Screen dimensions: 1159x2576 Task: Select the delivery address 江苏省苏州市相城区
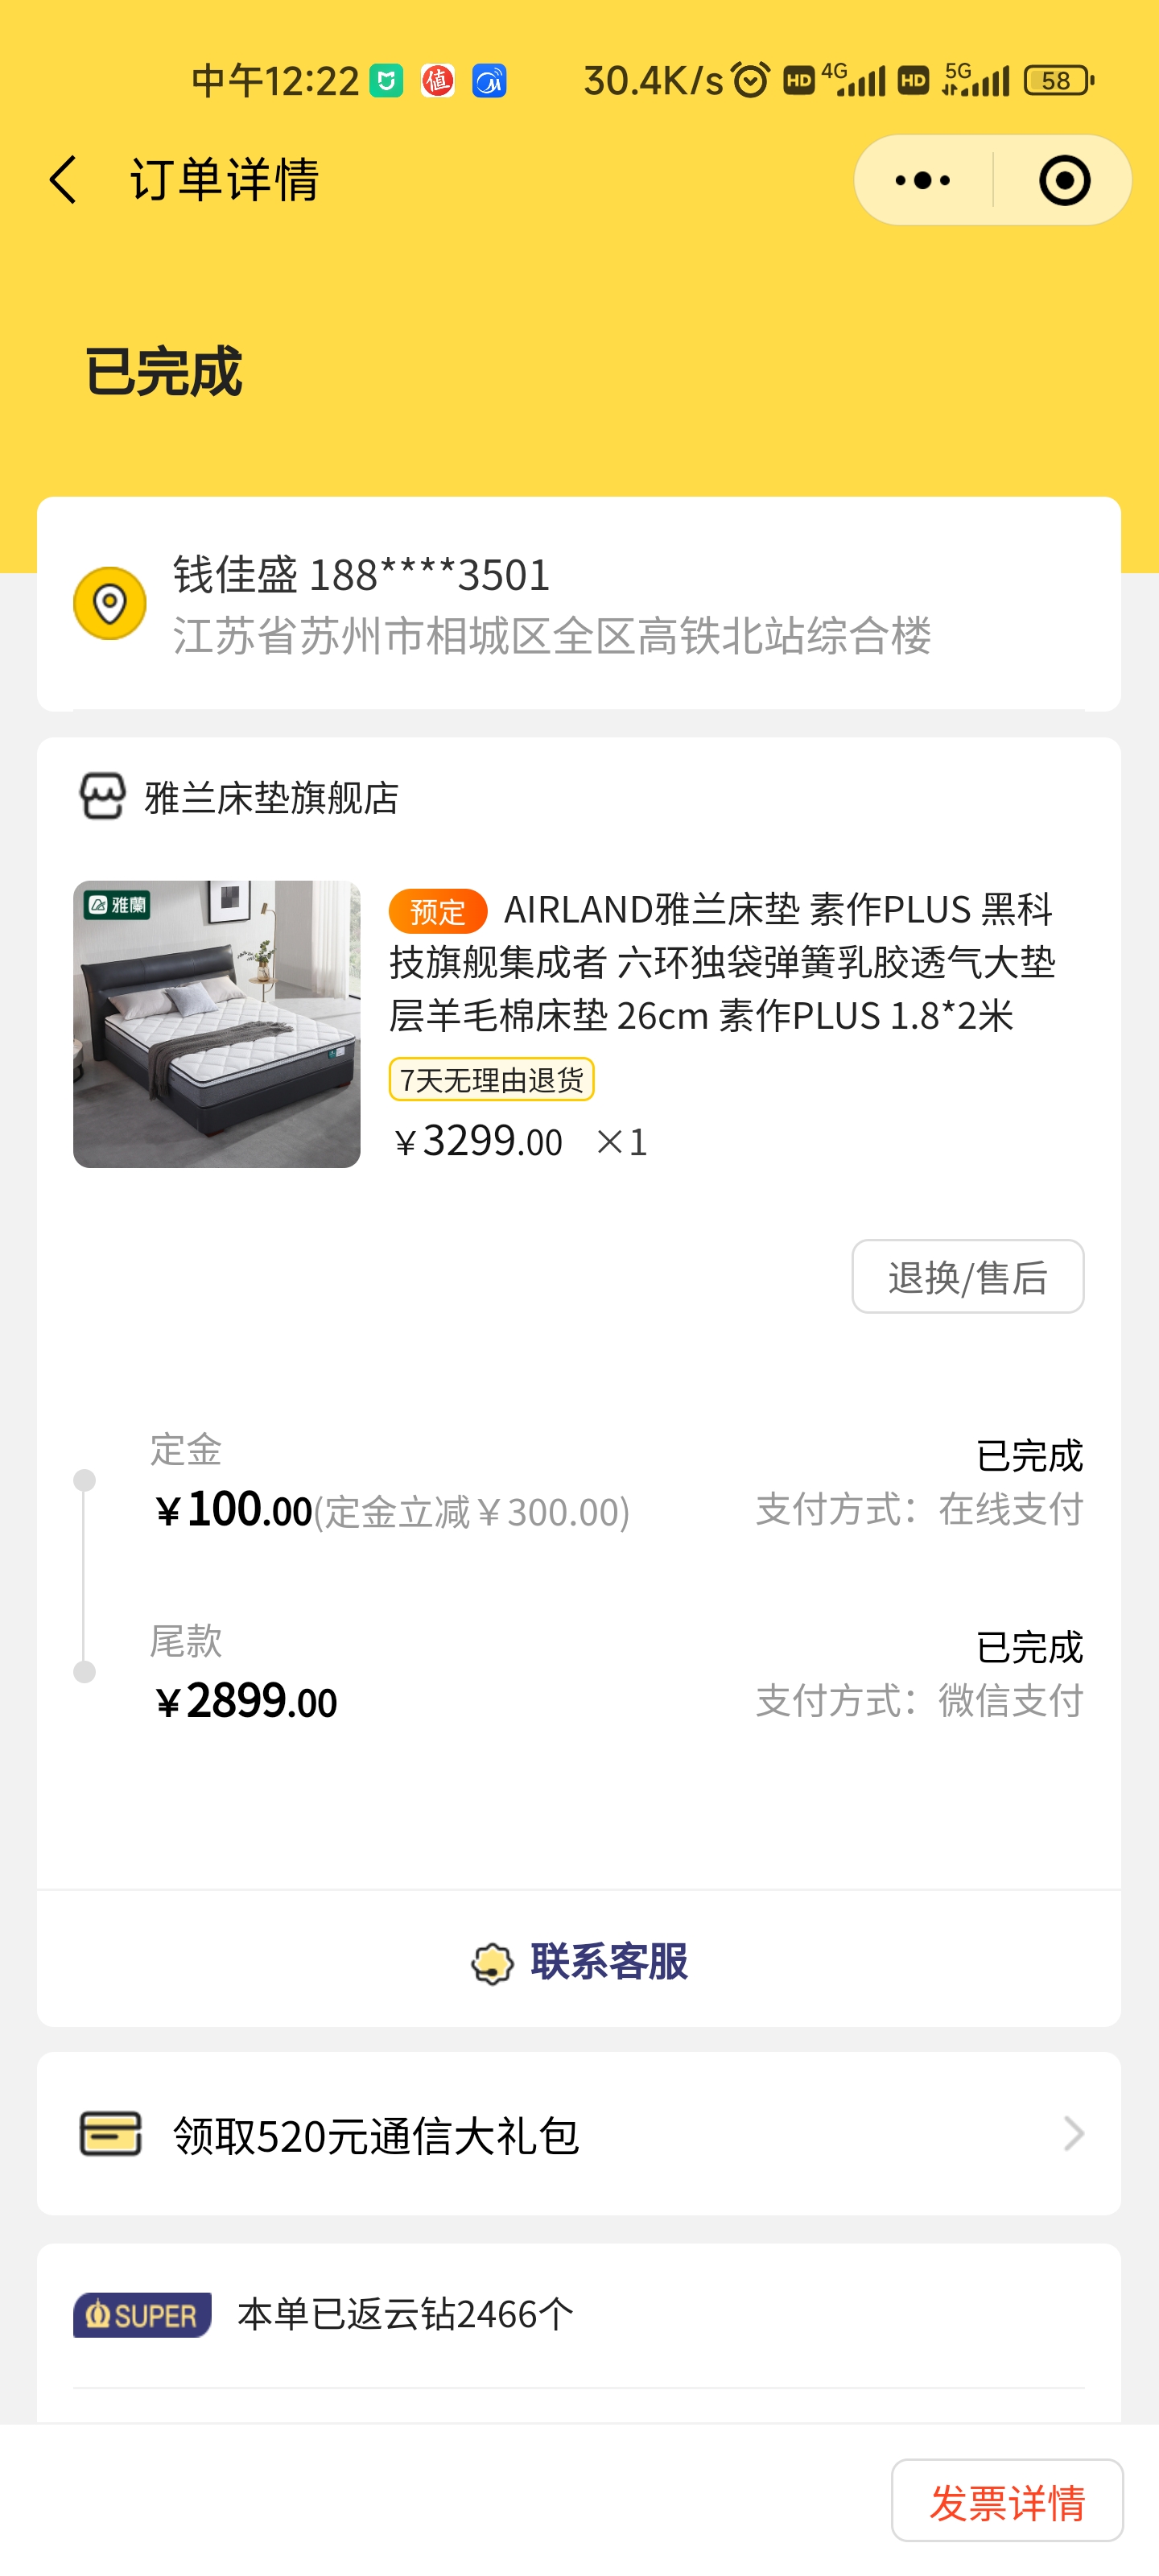pyautogui.click(x=552, y=636)
